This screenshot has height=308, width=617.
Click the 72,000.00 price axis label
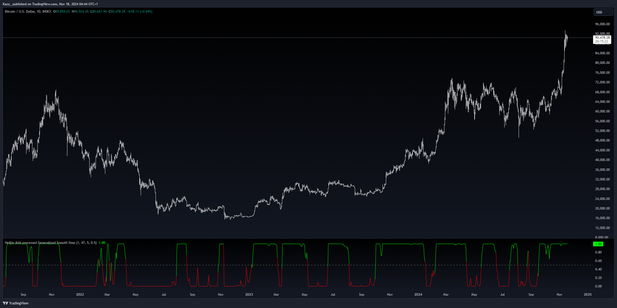(x=602, y=82)
